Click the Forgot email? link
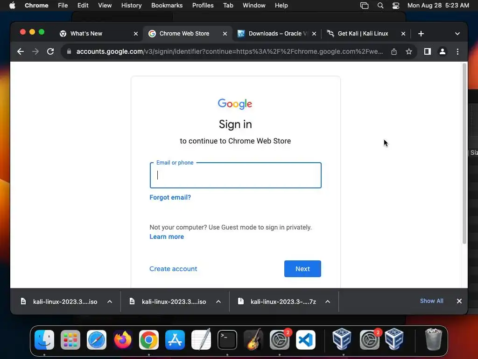This screenshot has height=359, width=478. [170, 198]
